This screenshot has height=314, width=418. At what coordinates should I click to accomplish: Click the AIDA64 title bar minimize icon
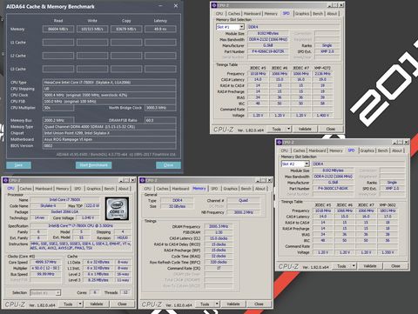coord(160,6)
